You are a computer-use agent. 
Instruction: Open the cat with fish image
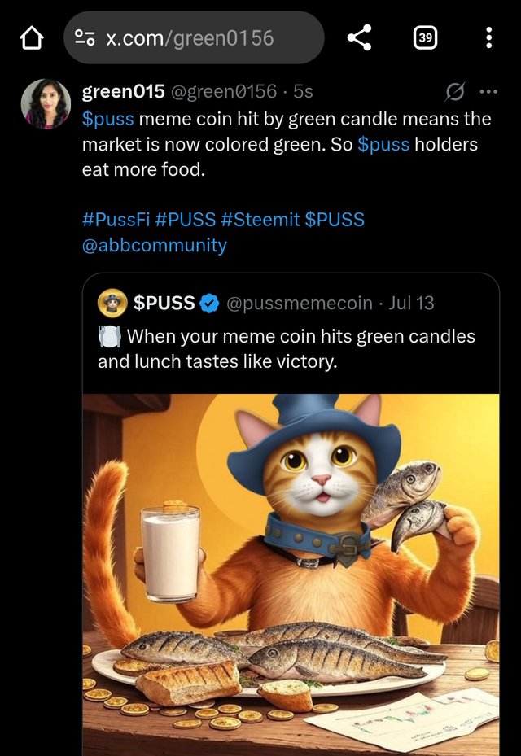coord(291,575)
